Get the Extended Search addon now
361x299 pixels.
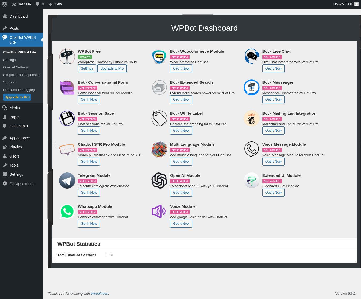[181, 99]
